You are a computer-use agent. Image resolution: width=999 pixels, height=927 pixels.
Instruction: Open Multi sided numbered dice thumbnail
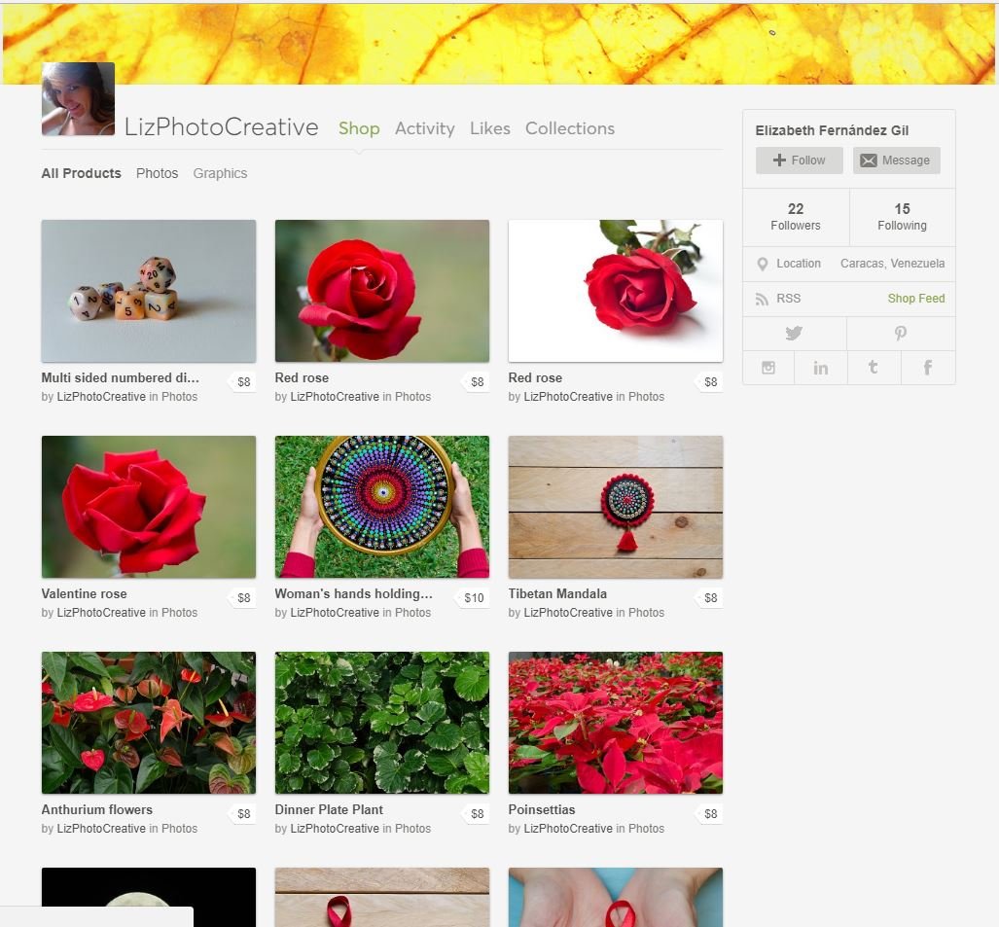coord(149,291)
